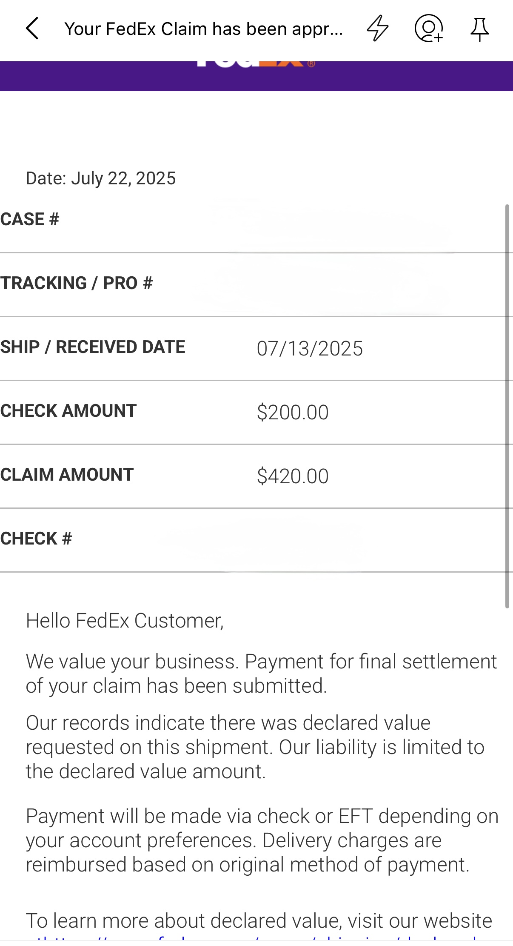
Task: Tap the CHECK # row label
Action: (x=36, y=539)
